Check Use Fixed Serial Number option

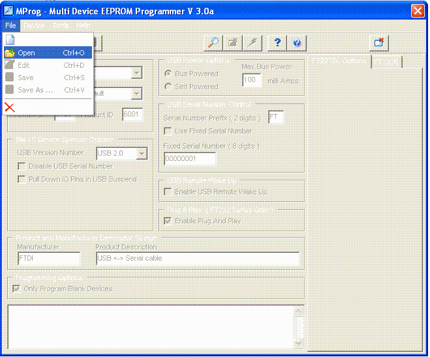(x=168, y=131)
